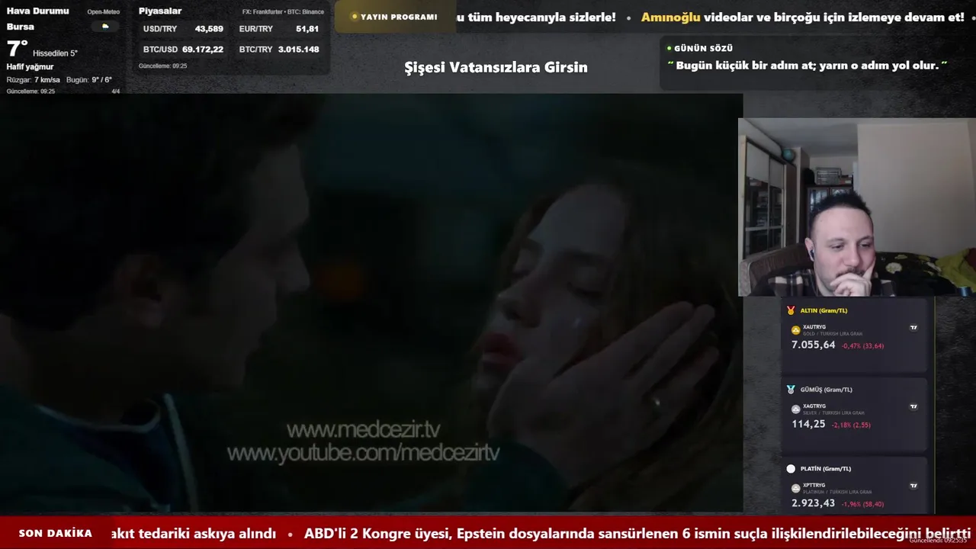Click the 7° temperature reading

click(18, 49)
